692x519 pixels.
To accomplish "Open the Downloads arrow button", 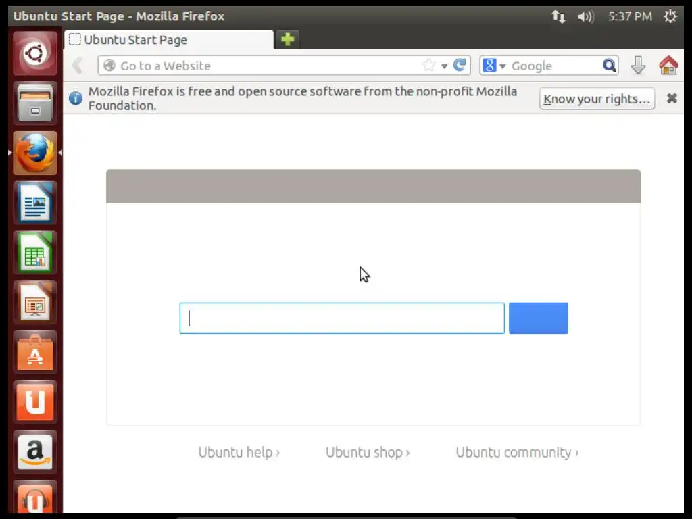I will pyautogui.click(x=638, y=66).
